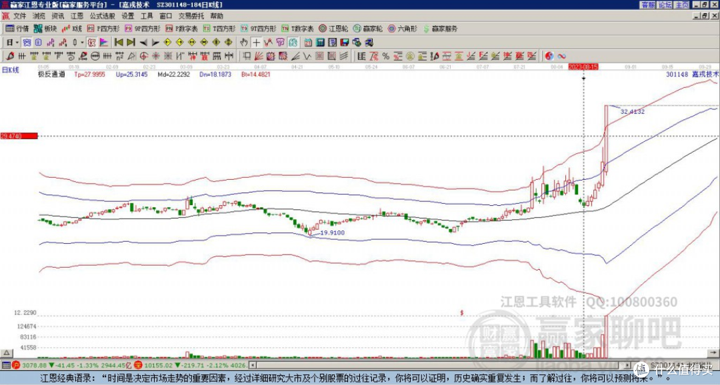Viewport: 720px width, 385px height.
Task: Select the zigzag wave line tool
Action: tap(307, 57)
